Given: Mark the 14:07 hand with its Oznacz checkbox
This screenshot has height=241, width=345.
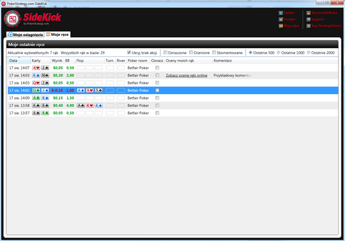Looking at the screenshot, I should tap(157, 68).
